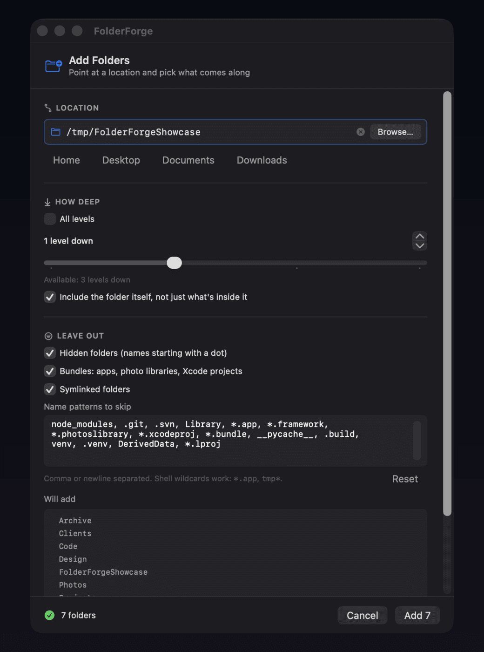Click the Cancel button

tap(363, 616)
